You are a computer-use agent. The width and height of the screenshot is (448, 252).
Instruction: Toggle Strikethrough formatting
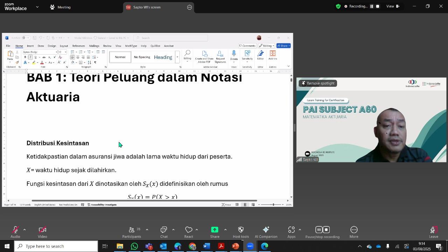(44, 57)
